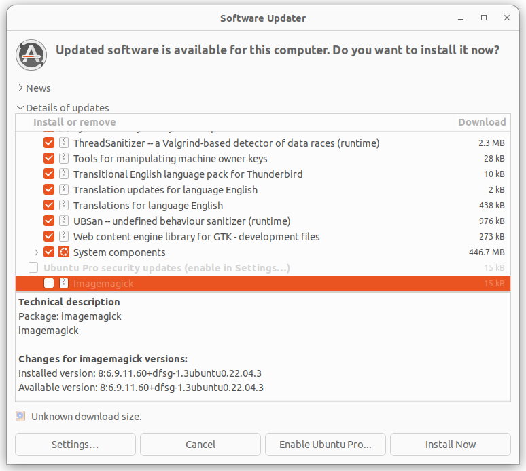Click the package icon beside ThreadSanitizer

64,143
